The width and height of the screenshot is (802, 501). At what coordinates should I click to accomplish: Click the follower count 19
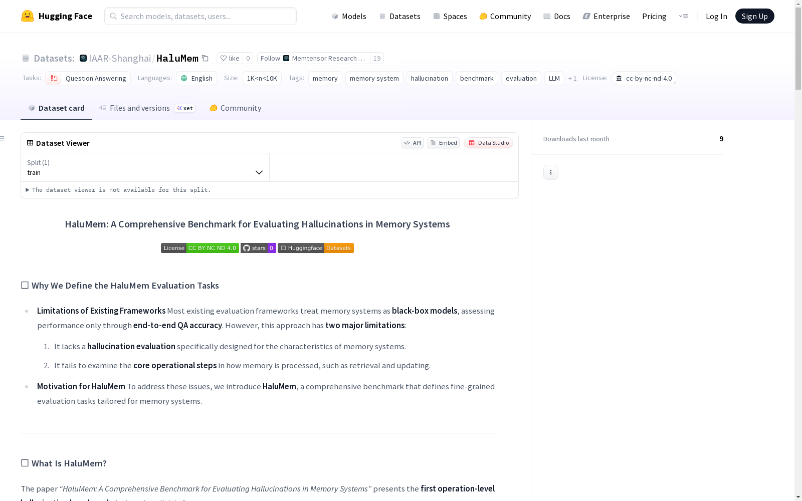coord(377,58)
